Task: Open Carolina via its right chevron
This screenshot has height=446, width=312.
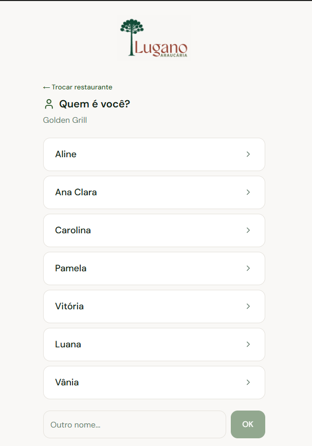Action: [248, 230]
